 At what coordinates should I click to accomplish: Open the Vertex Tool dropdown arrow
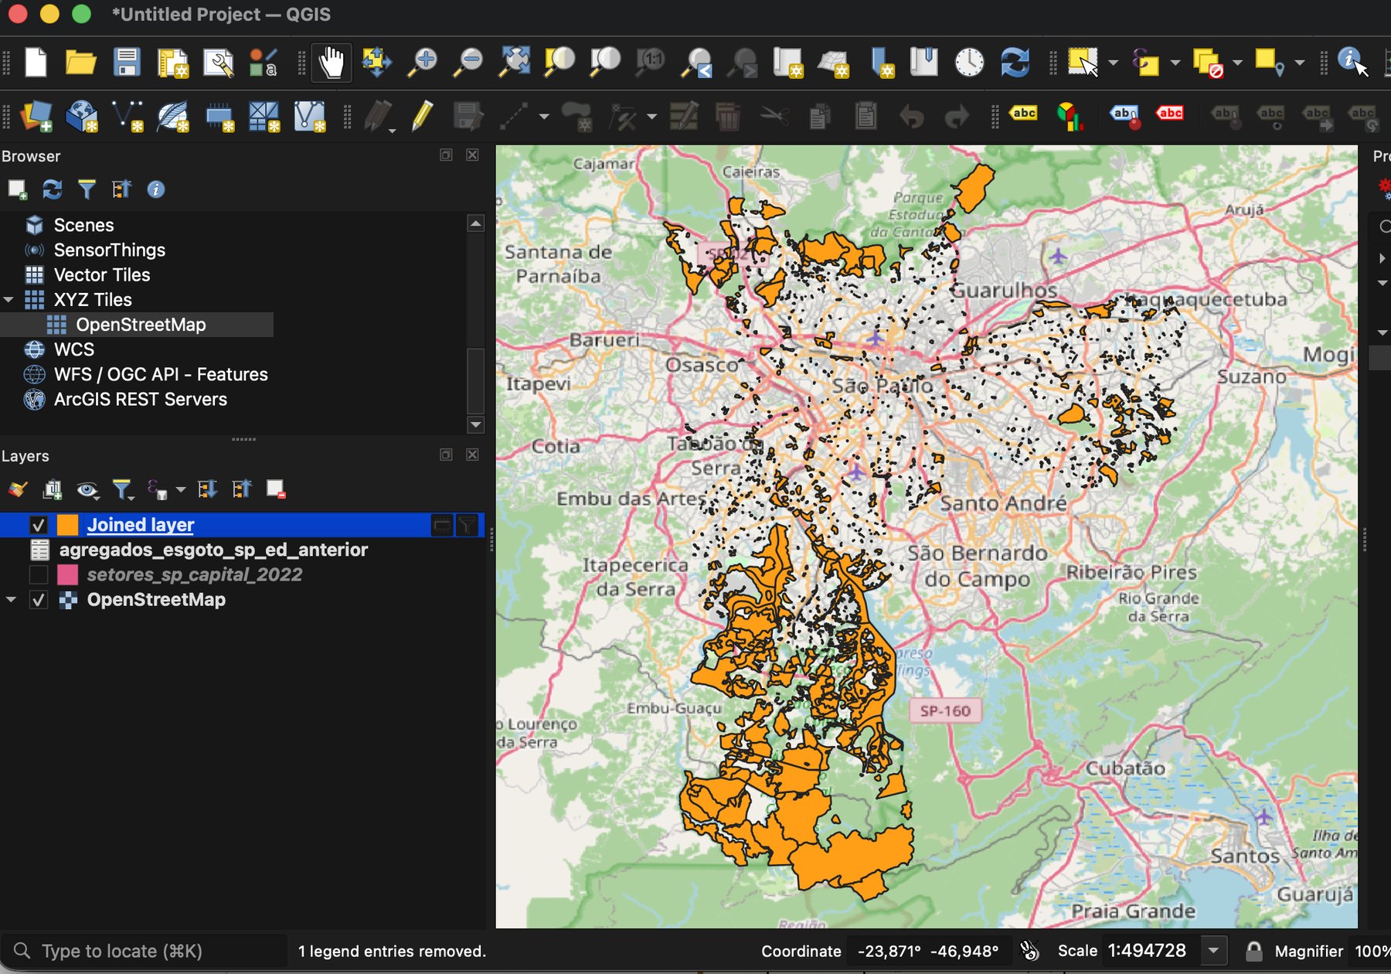click(651, 117)
